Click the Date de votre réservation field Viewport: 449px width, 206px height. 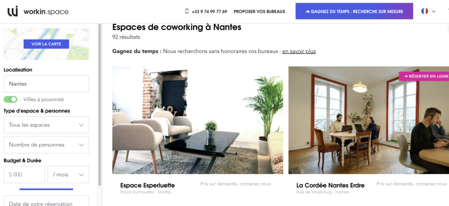pos(46,201)
